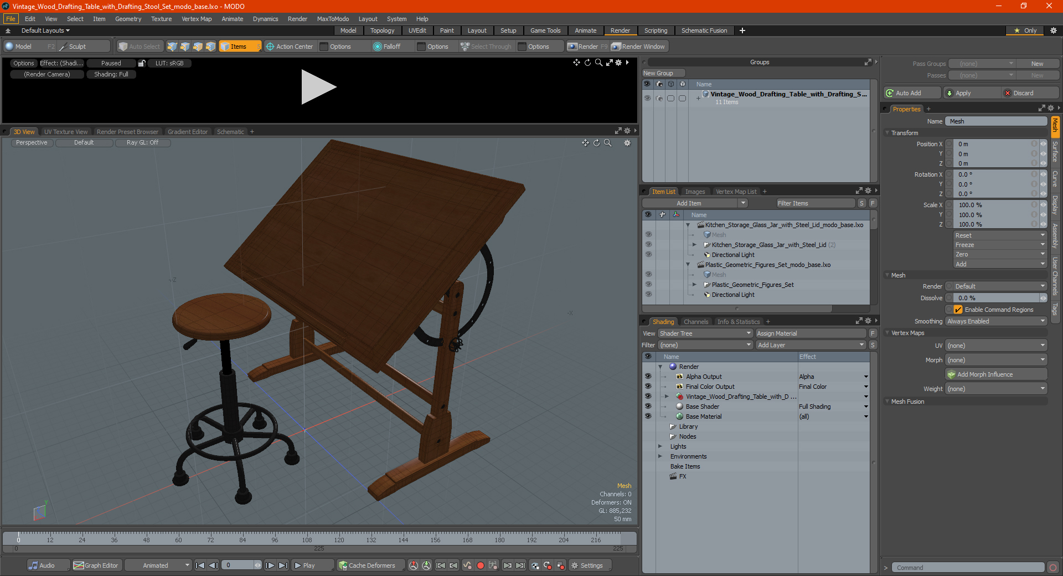The image size is (1063, 576).
Task: Toggle the preview lock icon
Action: click(x=142, y=63)
